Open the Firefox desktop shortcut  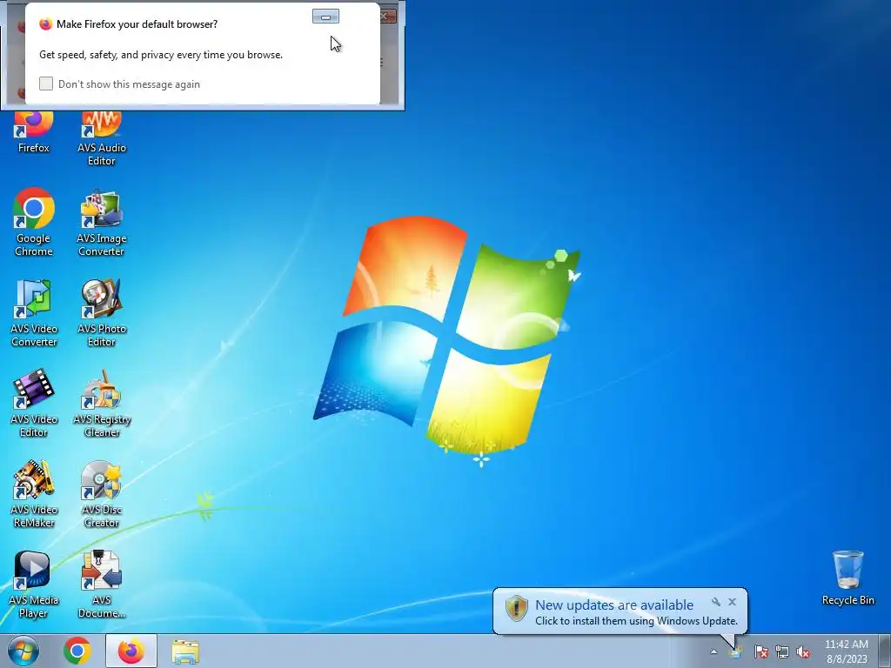[x=34, y=132]
